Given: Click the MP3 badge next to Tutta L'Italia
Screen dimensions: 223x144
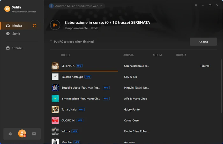Looking at the screenshot, I should point(81,110).
